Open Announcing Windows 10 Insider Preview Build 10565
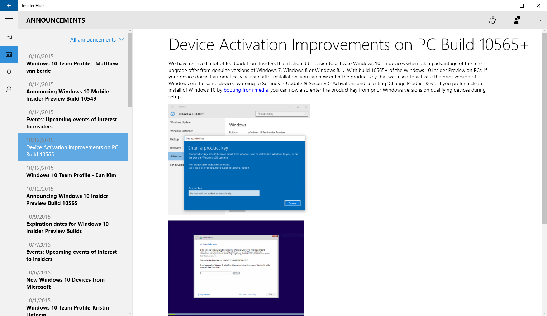 pos(73,196)
